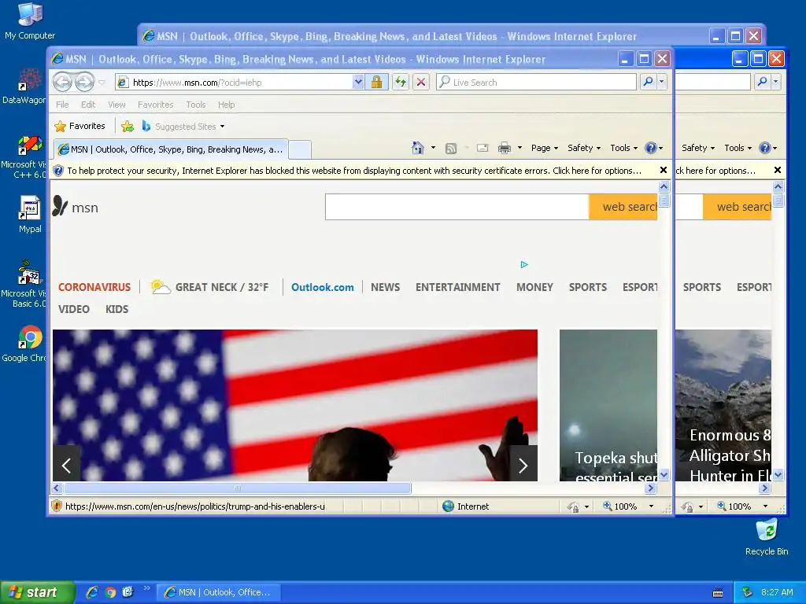Click the Refresh page icon
The width and height of the screenshot is (806, 604).
click(401, 82)
